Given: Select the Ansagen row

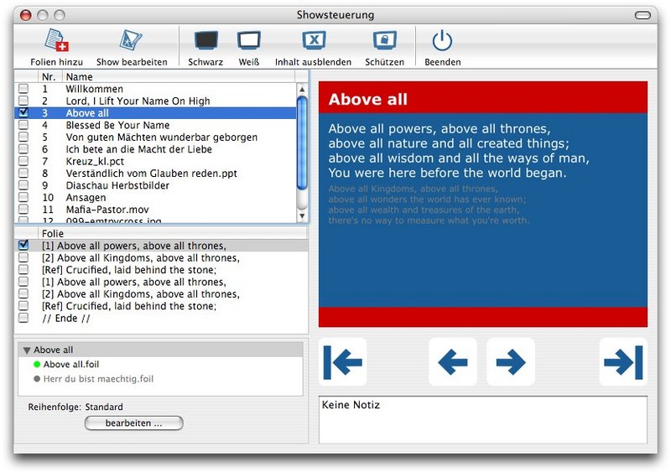Looking at the screenshot, I should 156,197.
